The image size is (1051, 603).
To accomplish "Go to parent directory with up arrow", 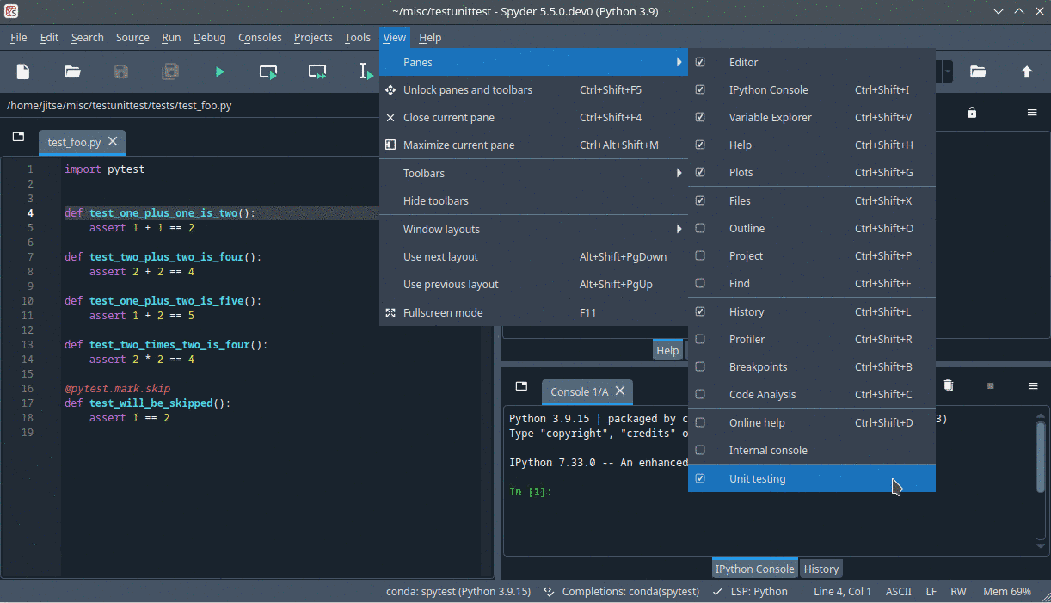I will (x=1027, y=72).
